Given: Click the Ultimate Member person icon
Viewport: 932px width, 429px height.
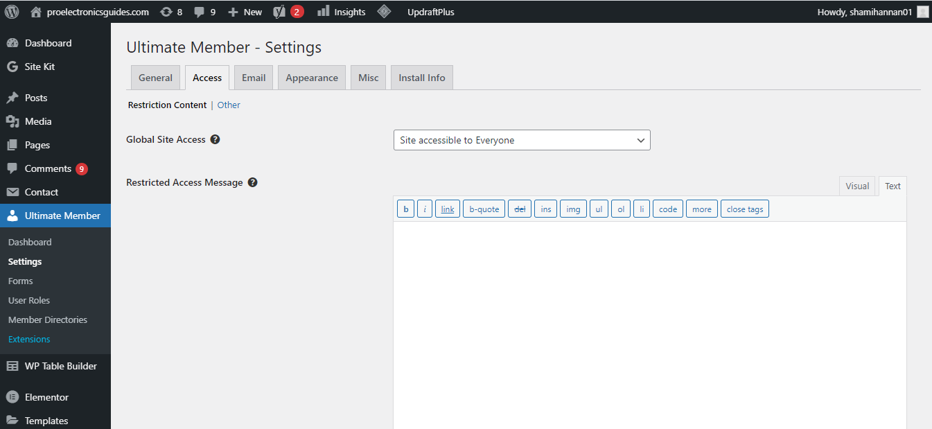Looking at the screenshot, I should [x=12, y=216].
